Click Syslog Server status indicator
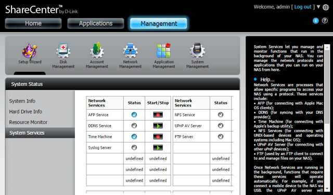 click(x=134, y=148)
